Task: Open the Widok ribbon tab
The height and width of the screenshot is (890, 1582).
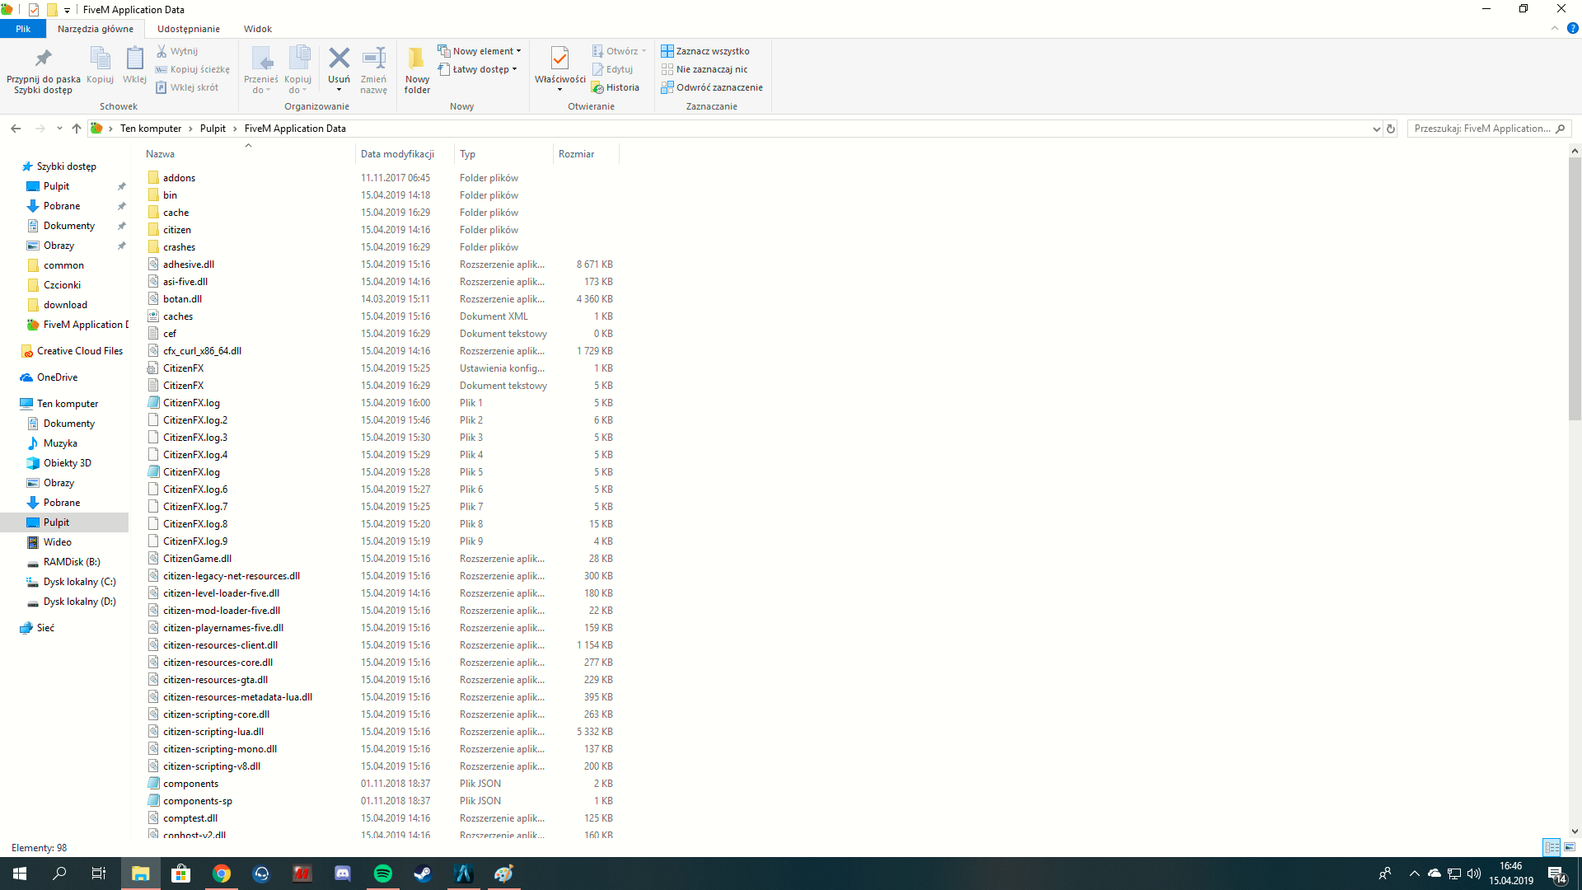Action: (x=257, y=29)
